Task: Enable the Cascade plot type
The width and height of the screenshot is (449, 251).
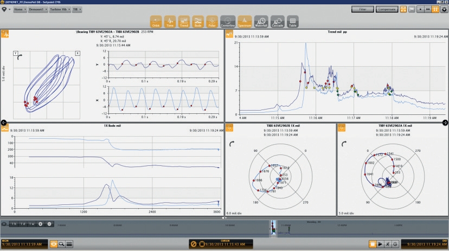Action: tap(278, 22)
